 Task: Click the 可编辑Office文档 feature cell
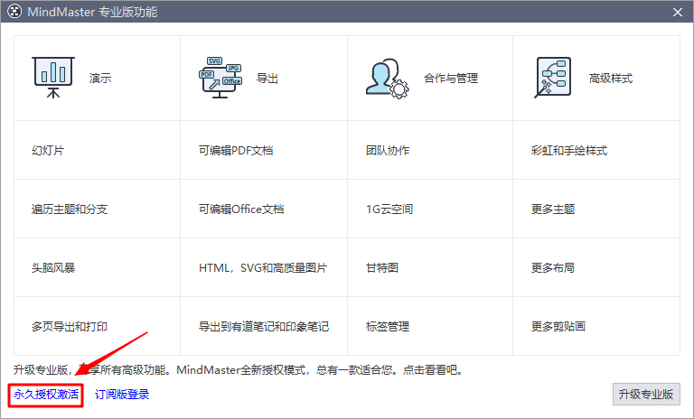click(264, 209)
